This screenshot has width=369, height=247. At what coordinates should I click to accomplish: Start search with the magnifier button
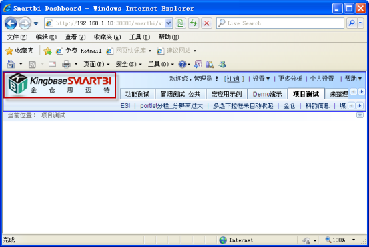(352, 23)
